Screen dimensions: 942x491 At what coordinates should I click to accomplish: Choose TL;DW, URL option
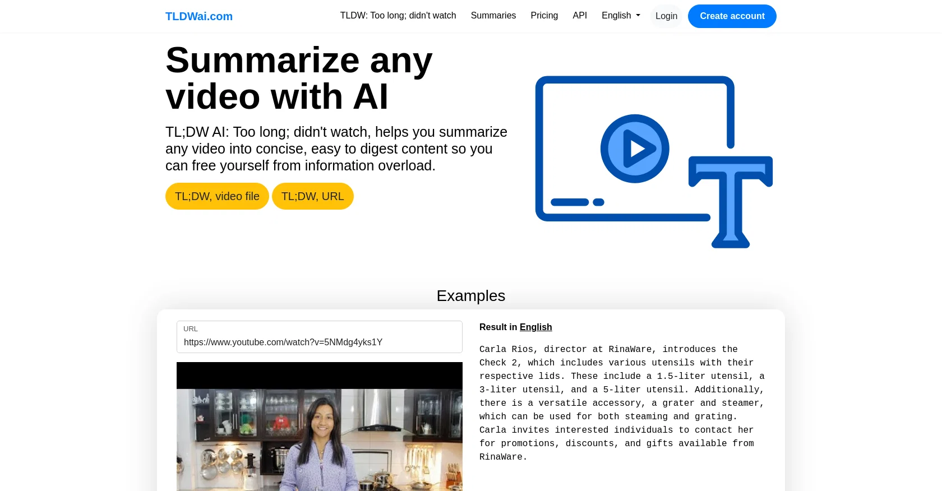313,196
